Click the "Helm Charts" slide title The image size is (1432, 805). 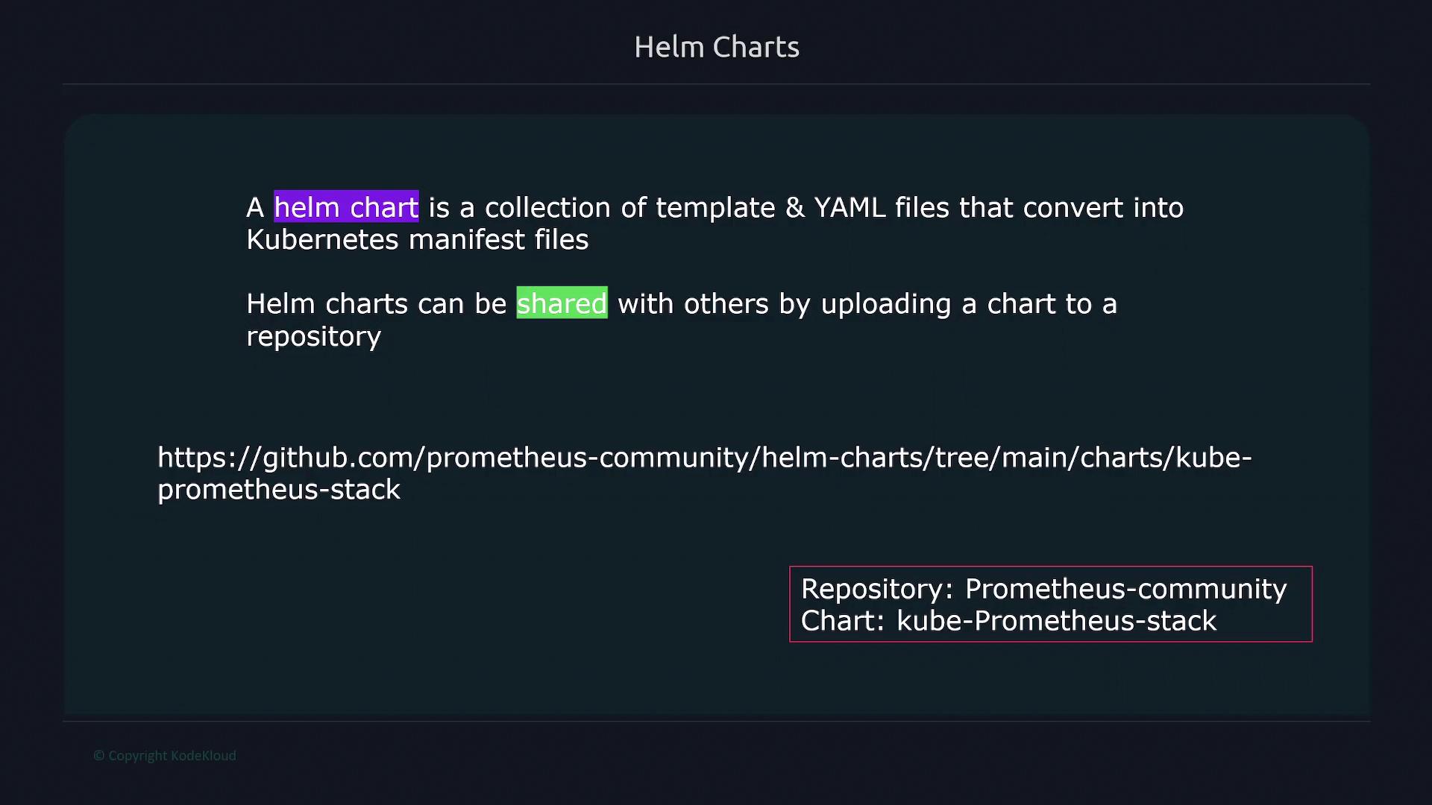tap(716, 47)
